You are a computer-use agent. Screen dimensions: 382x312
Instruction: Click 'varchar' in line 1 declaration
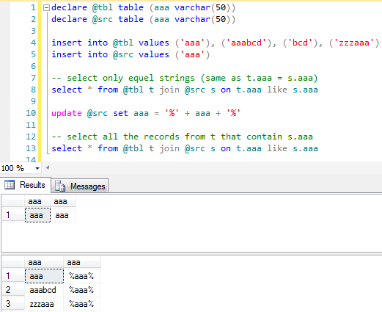point(193,7)
